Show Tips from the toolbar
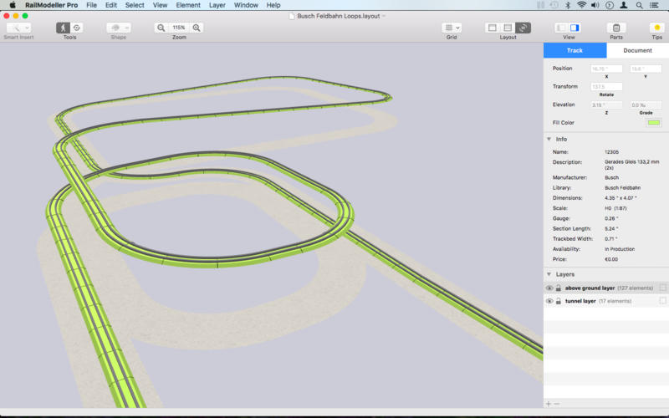Viewport: 669px width, 418px height. (x=657, y=28)
